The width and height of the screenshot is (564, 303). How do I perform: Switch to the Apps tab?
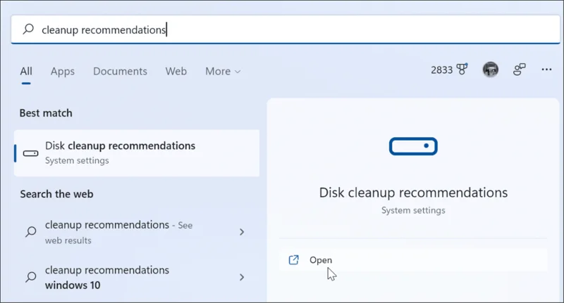point(63,72)
